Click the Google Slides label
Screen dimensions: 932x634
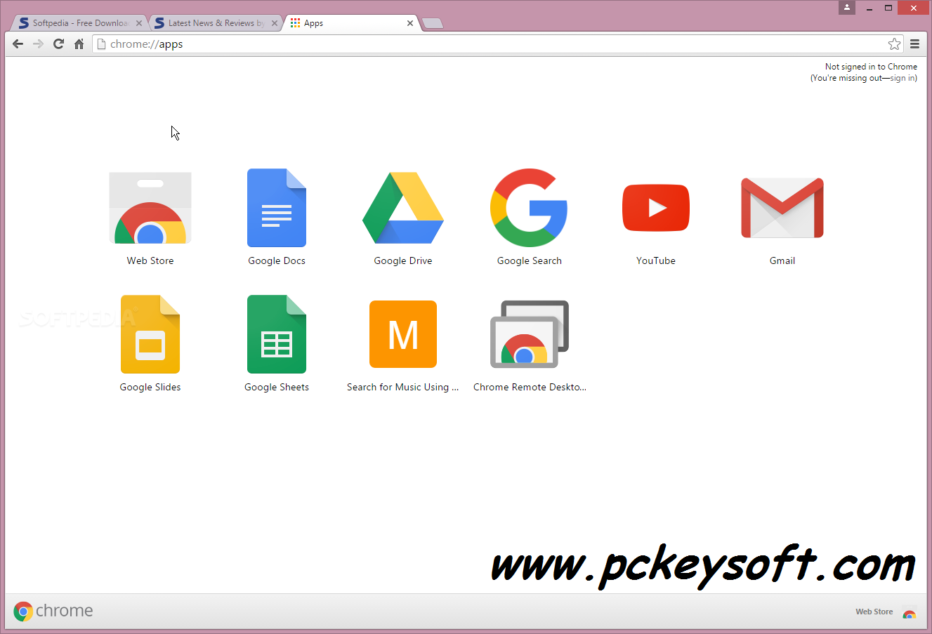[150, 387]
